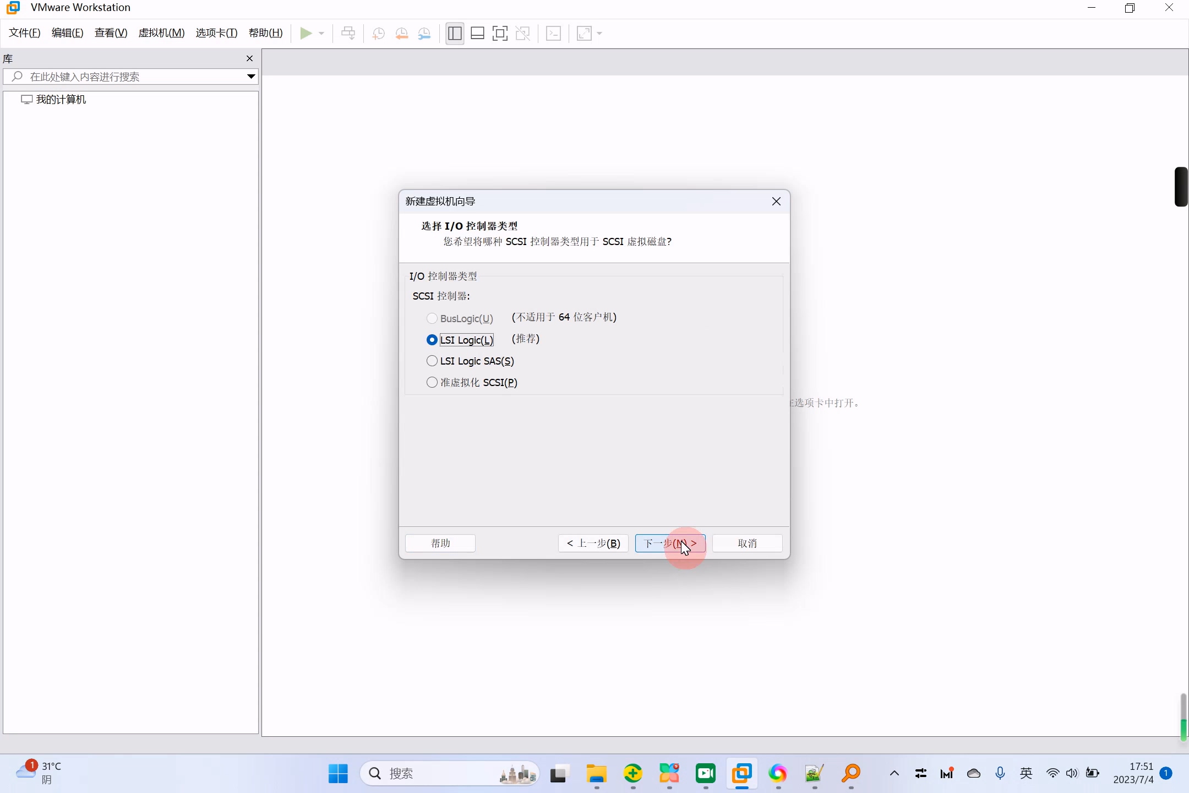The width and height of the screenshot is (1189, 793).
Task: Close the library (库) panel
Action: [x=249, y=58]
